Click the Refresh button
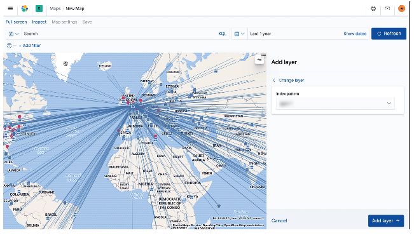 pos(389,34)
